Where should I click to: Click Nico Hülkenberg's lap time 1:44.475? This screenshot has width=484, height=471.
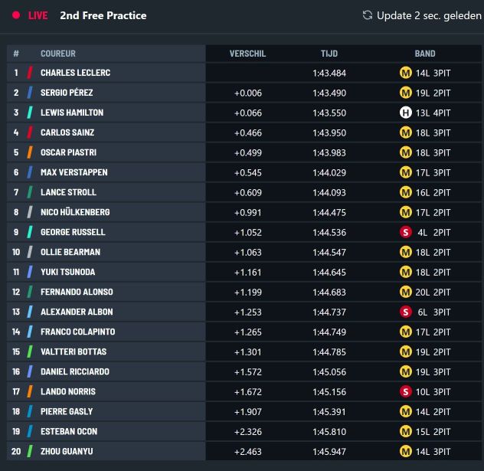[x=329, y=213]
